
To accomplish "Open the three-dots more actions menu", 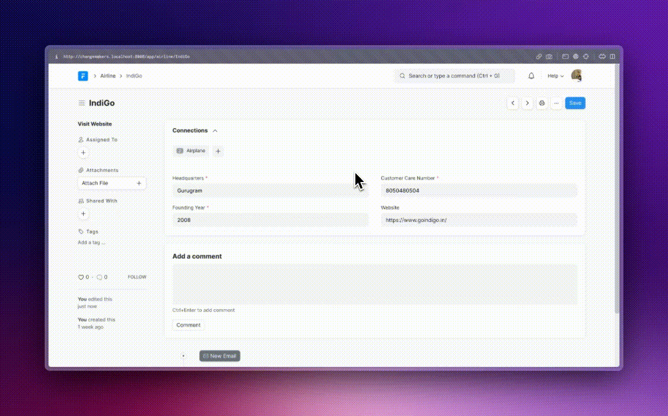I will [x=556, y=103].
